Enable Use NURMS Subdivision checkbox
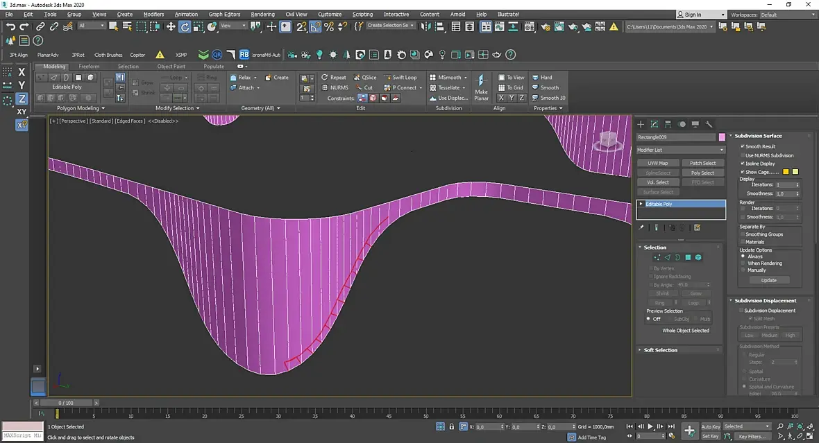Screen dimensions: 819x443 743,155
